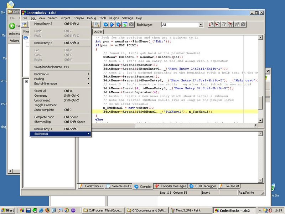Viewport: 285px width, 214px height.
Task: Click the Build gear icon in the toolbar
Action: click(x=105, y=25)
